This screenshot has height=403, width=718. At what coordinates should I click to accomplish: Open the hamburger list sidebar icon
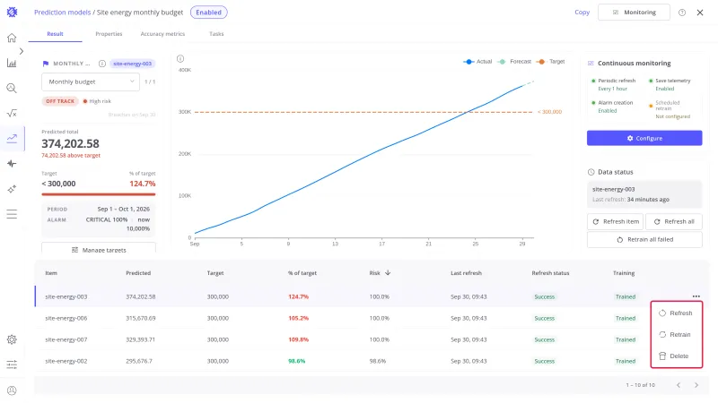click(12, 214)
